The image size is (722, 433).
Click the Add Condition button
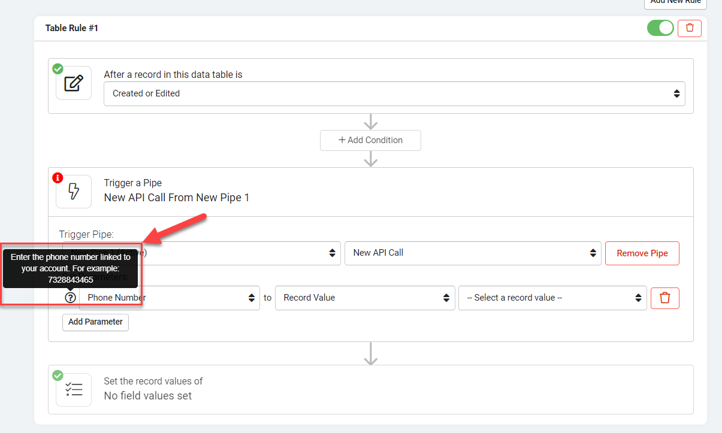tap(370, 140)
